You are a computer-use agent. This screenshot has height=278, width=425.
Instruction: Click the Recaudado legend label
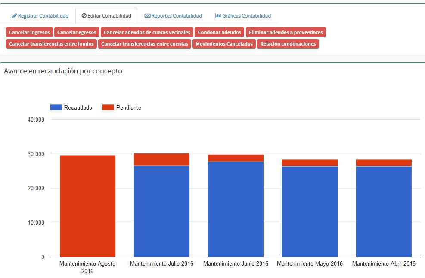click(78, 107)
